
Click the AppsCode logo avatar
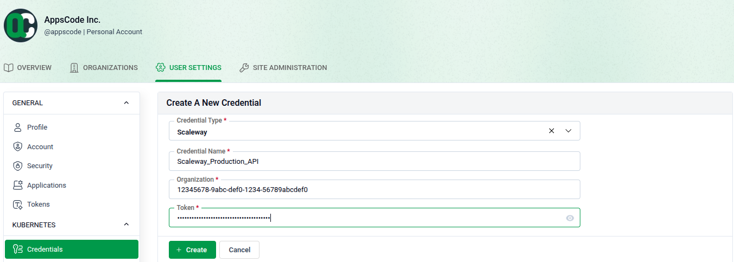pos(21,25)
